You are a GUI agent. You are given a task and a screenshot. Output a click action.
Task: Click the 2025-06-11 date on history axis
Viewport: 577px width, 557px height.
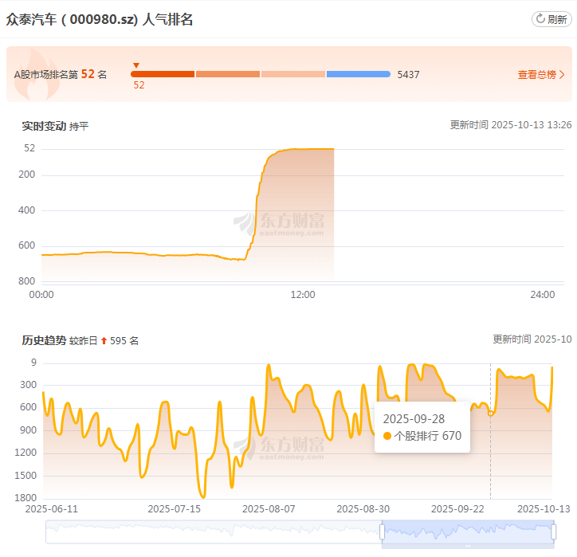52,509
